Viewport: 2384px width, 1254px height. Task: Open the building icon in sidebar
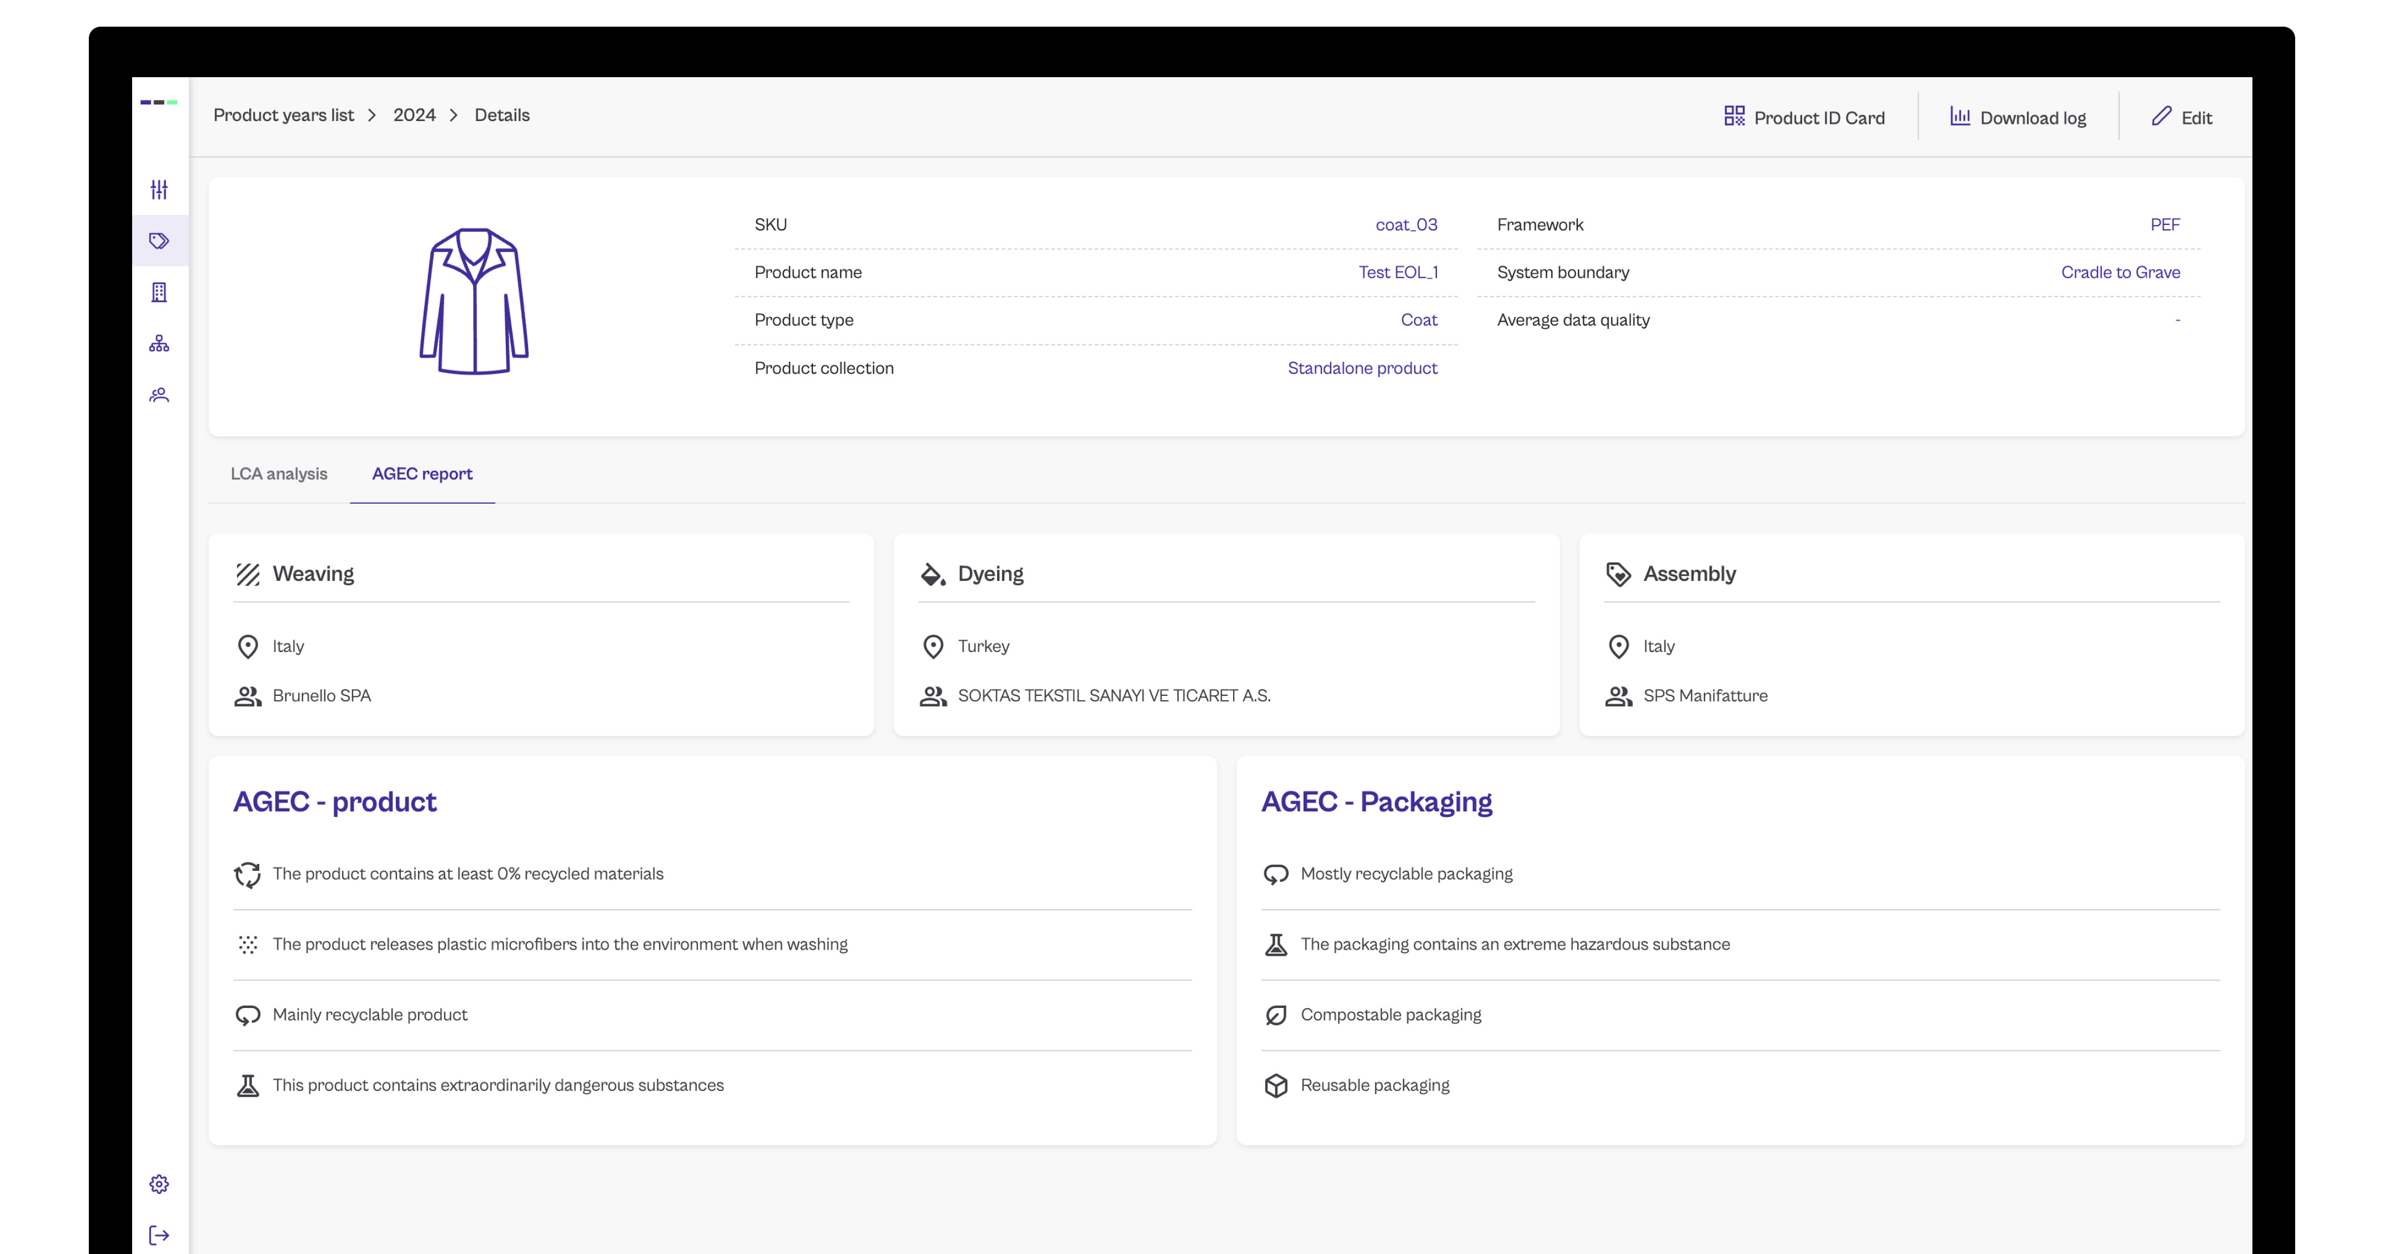[x=159, y=293]
